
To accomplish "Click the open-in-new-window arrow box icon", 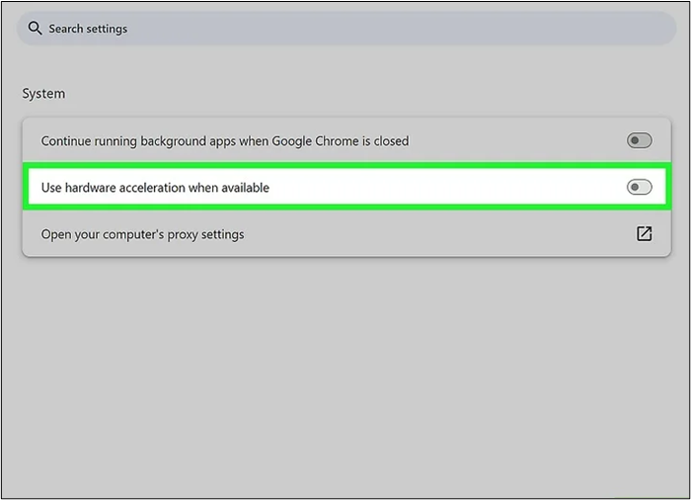I will pyautogui.click(x=644, y=234).
